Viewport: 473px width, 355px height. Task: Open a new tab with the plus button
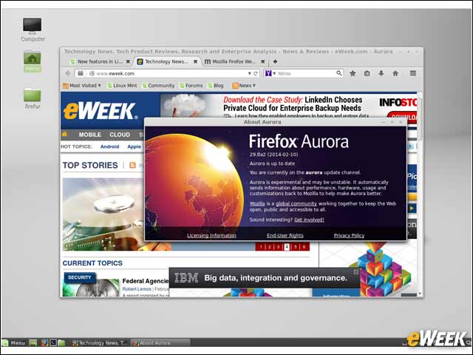pyautogui.click(x=275, y=61)
